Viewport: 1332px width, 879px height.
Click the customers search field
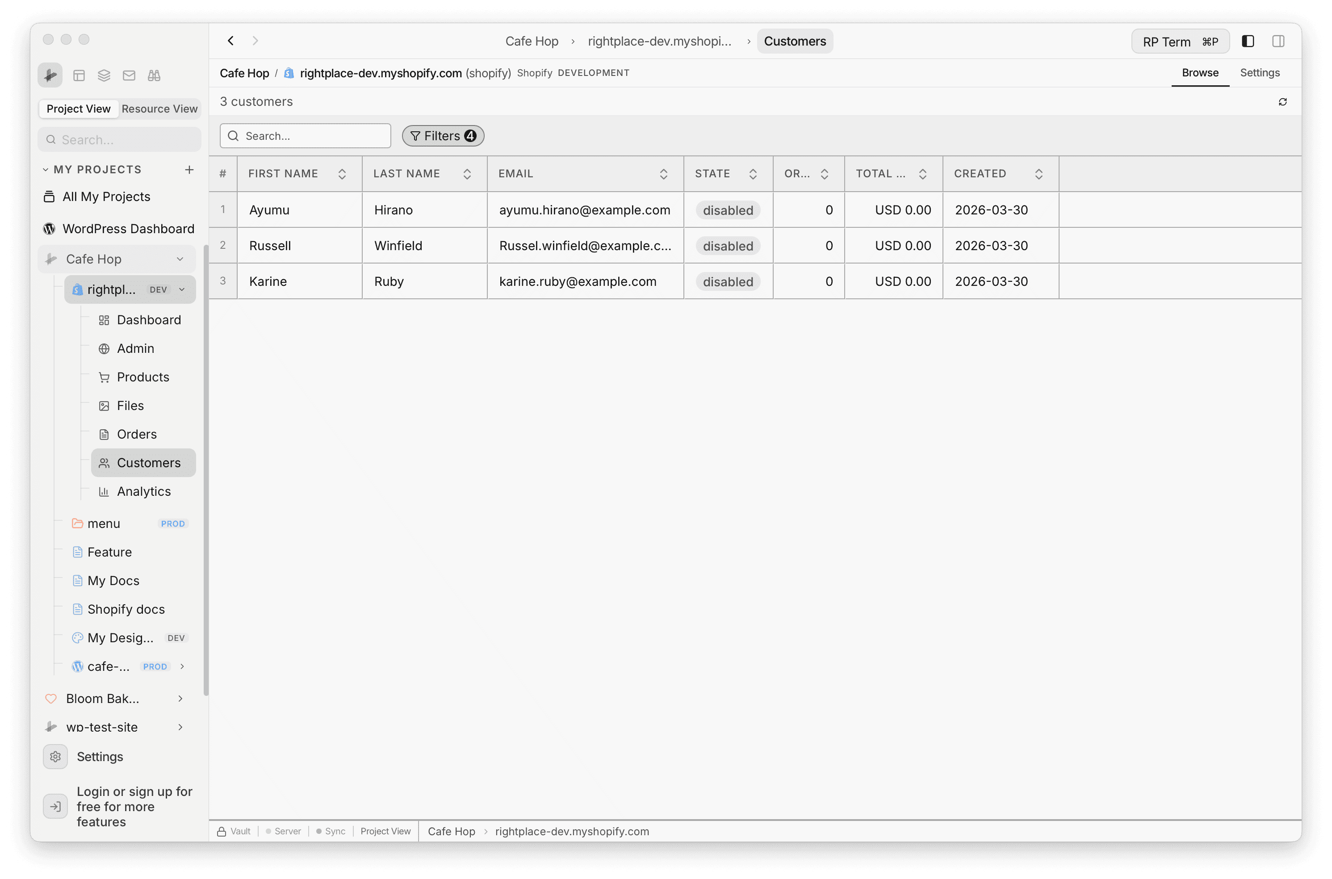tap(305, 136)
